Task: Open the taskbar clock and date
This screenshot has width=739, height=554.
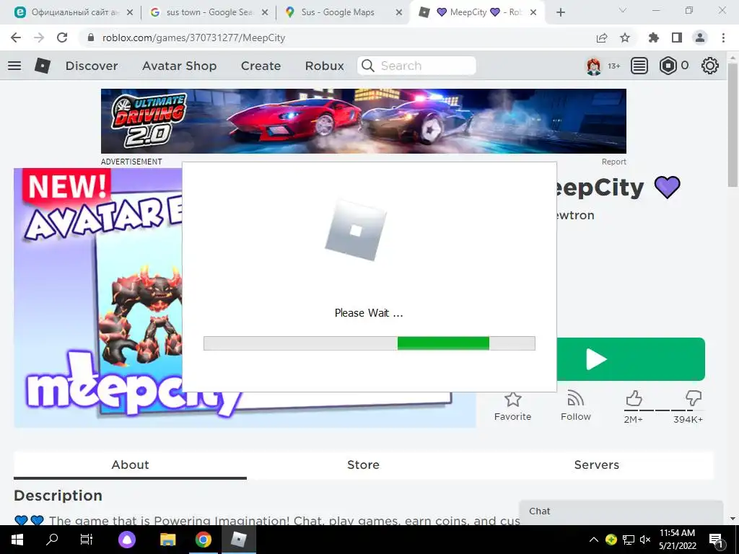Action: coord(677,540)
